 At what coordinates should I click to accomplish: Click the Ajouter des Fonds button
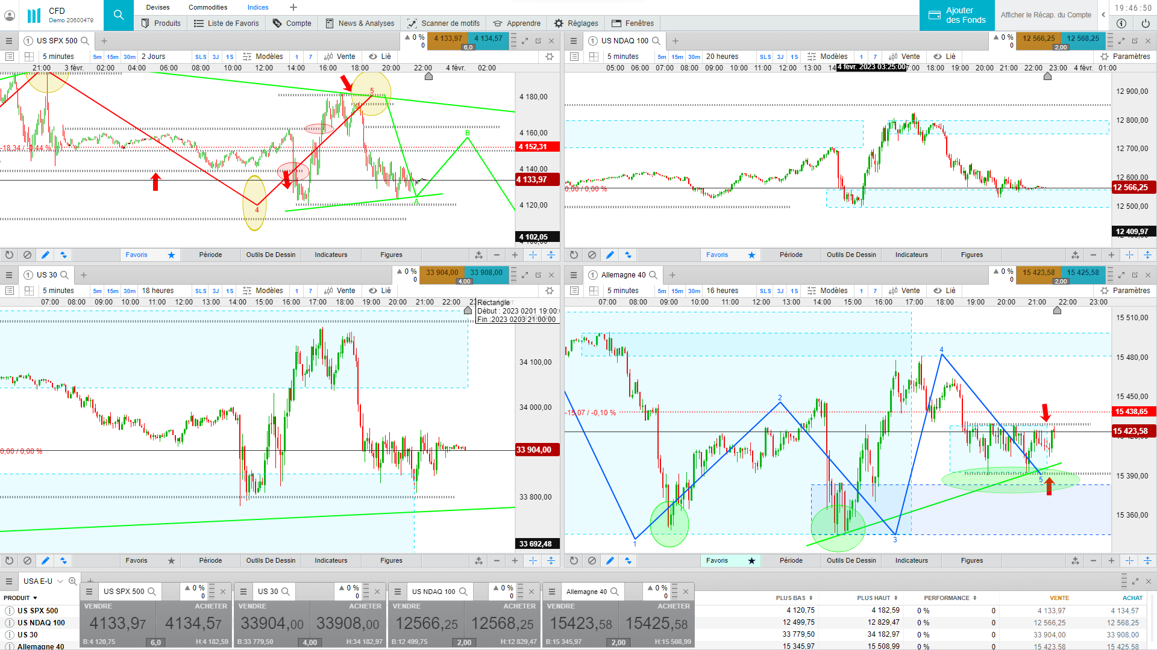(x=957, y=15)
